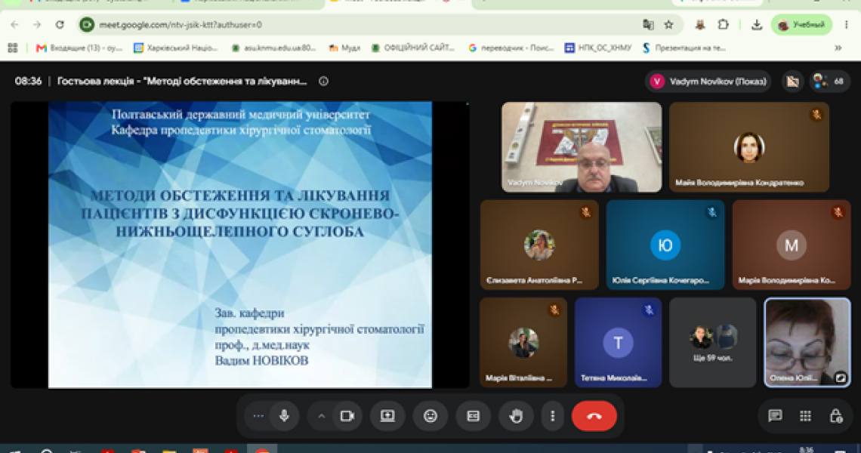861x453 pixels.
Task: Open the Учебный profile button
Action: 801,25
